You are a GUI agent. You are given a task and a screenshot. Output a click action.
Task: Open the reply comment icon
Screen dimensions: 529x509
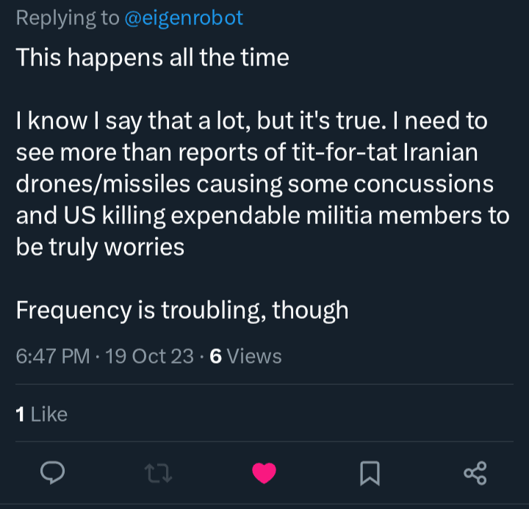(x=53, y=473)
